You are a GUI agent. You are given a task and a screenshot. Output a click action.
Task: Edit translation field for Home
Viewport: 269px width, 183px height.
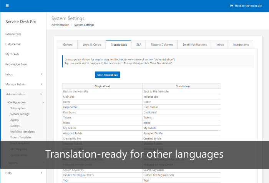pyautogui.click(x=181, y=102)
